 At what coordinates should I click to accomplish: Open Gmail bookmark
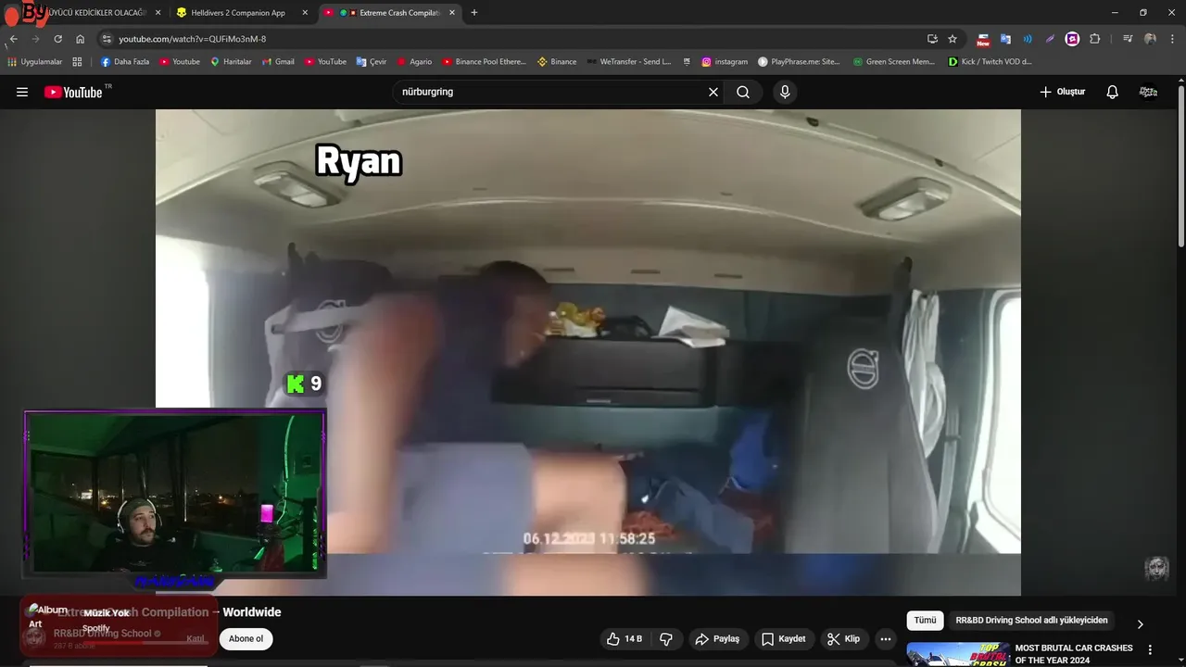tap(278, 62)
